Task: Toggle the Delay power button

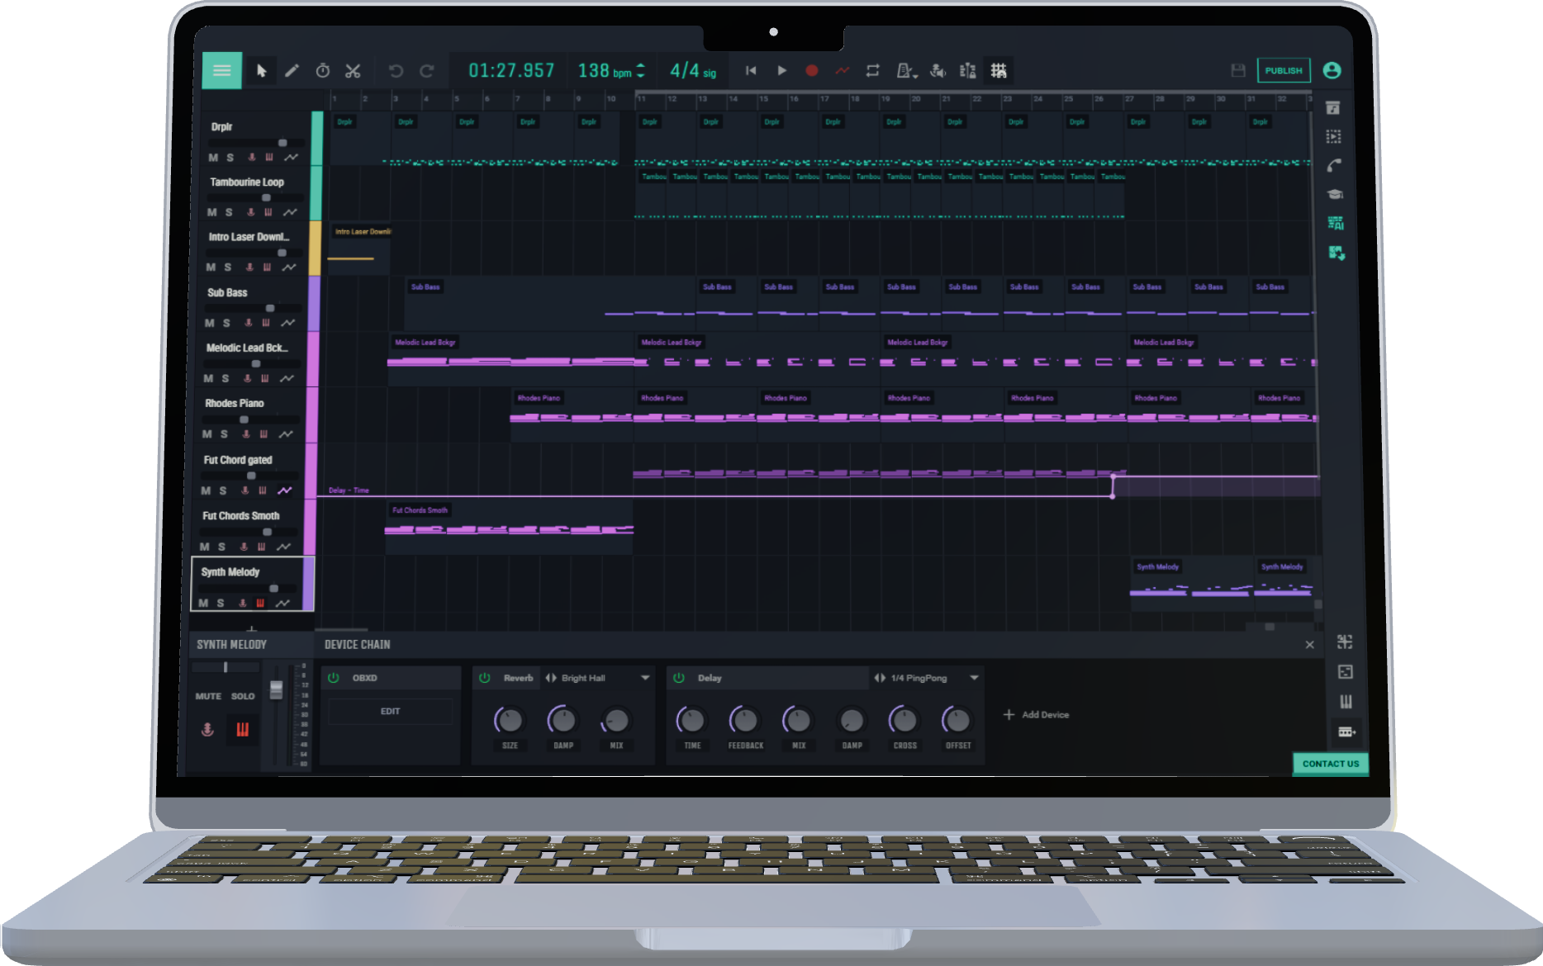Action: pos(679,678)
